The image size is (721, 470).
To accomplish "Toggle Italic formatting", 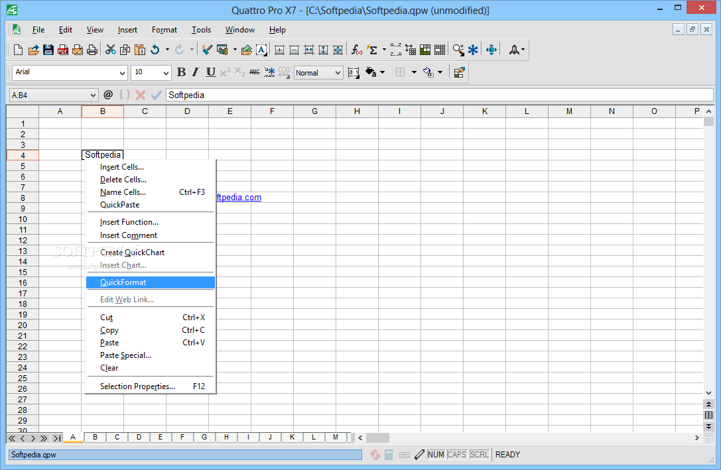I will 196,72.
